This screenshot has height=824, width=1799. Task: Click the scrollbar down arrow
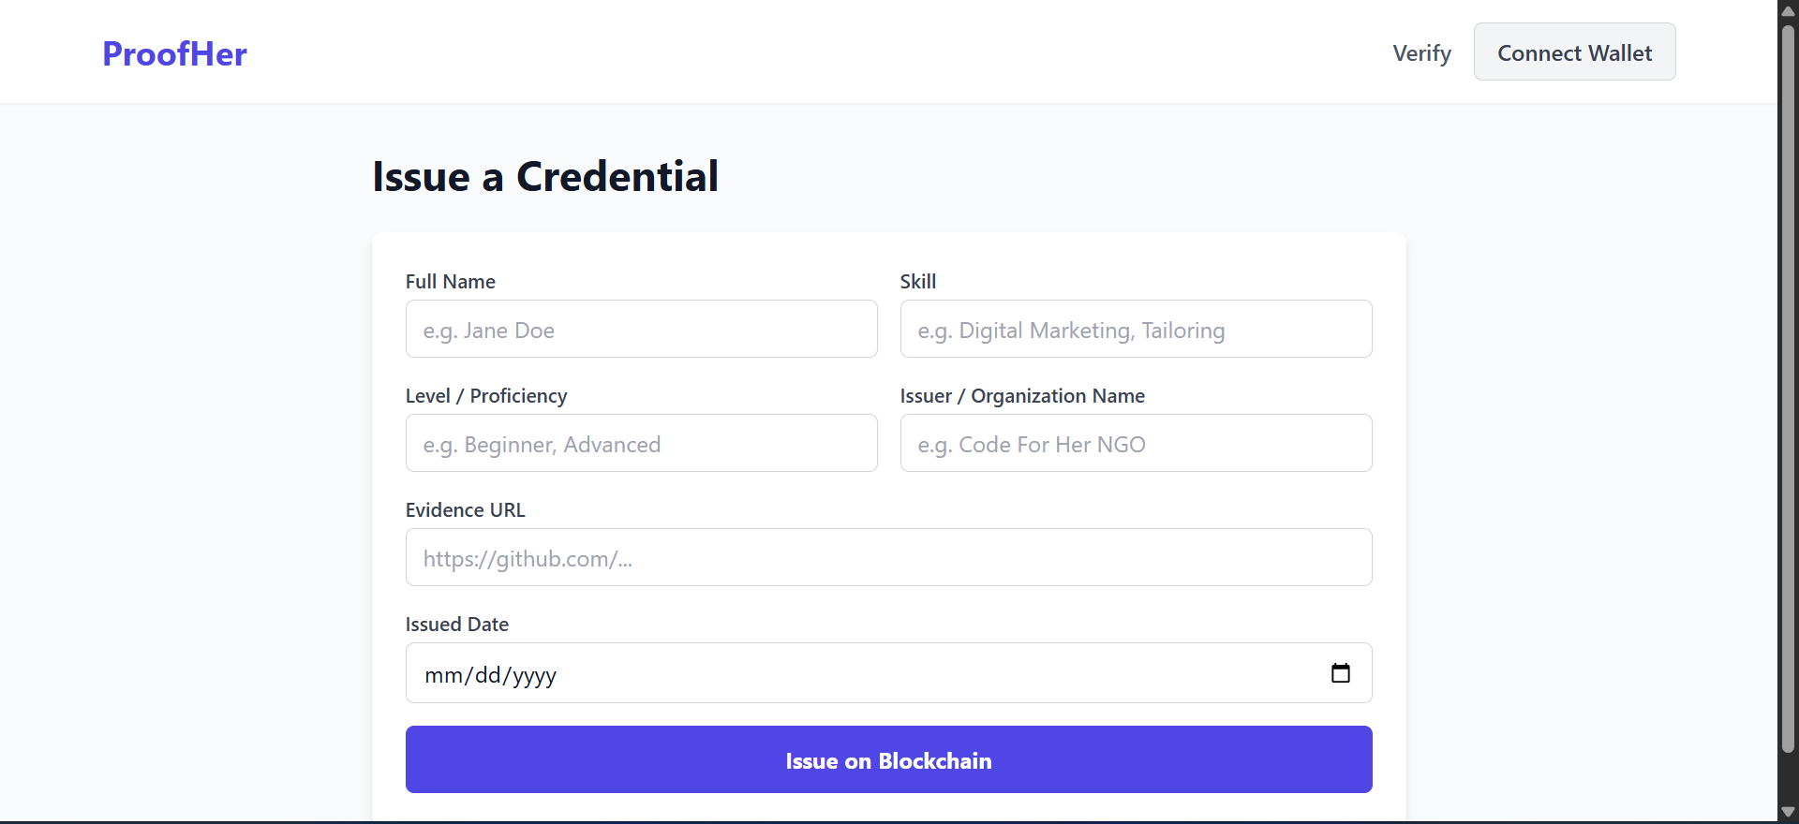click(1788, 812)
